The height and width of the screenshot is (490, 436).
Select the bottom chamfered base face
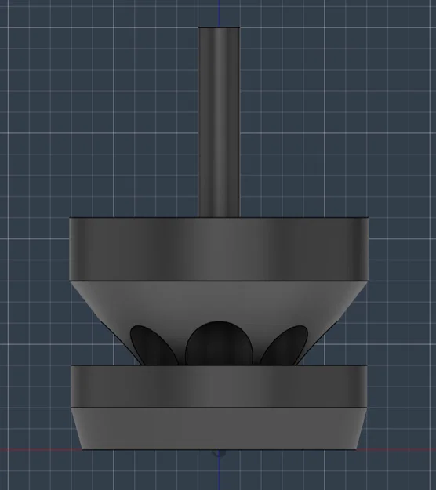coord(219,429)
